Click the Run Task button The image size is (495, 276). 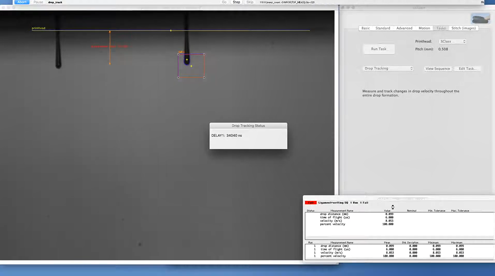tap(379, 49)
